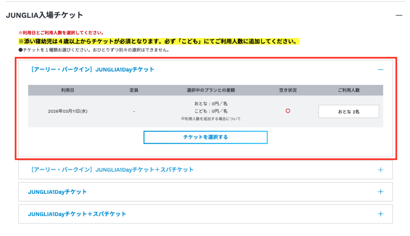This screenshot has width=410, height=236.
Task: Click the 空き状況 column header
Action: coord(287,90)
